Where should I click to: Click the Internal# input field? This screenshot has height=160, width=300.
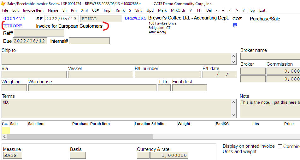[89, 41]
